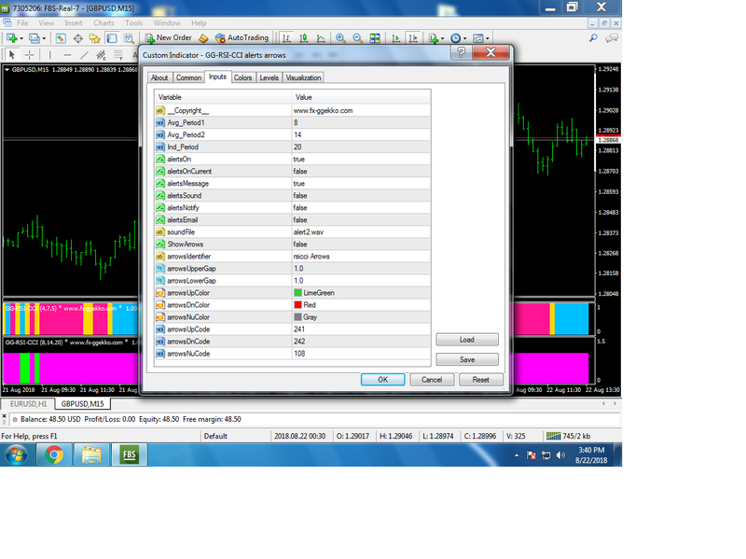Image resolution: width=746 pixels, height=559 pixels.
Task: Open the Market Watch panel icon
Action: click(61, 38)
